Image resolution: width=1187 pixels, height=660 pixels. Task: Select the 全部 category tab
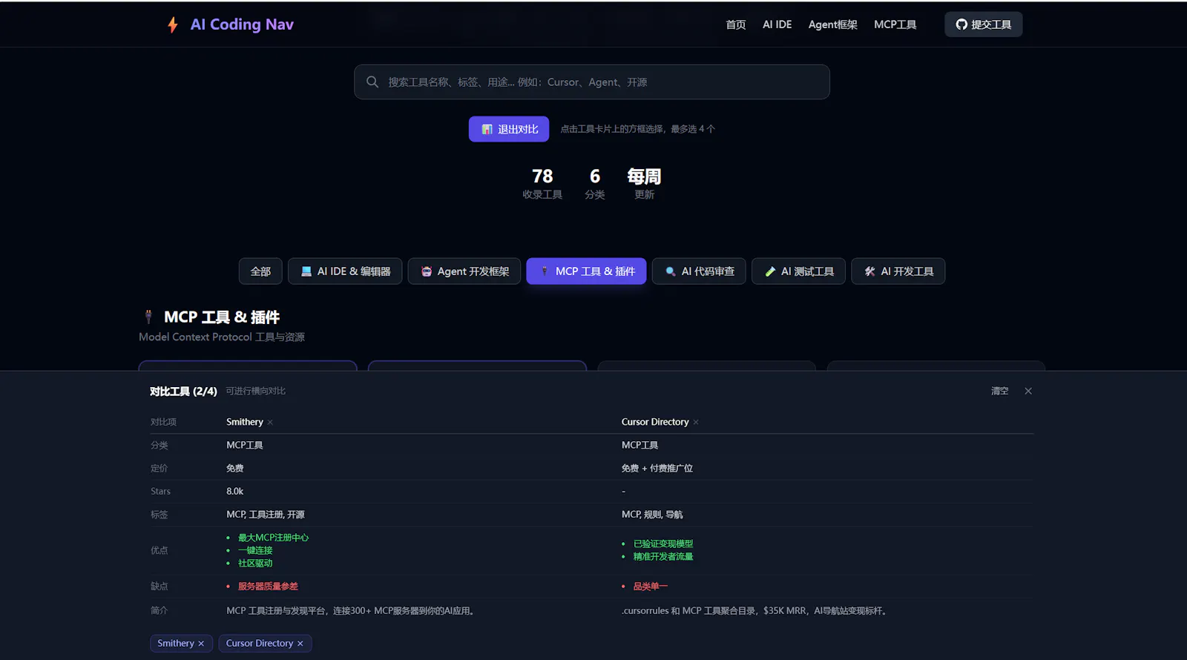(x=260, y=271)
